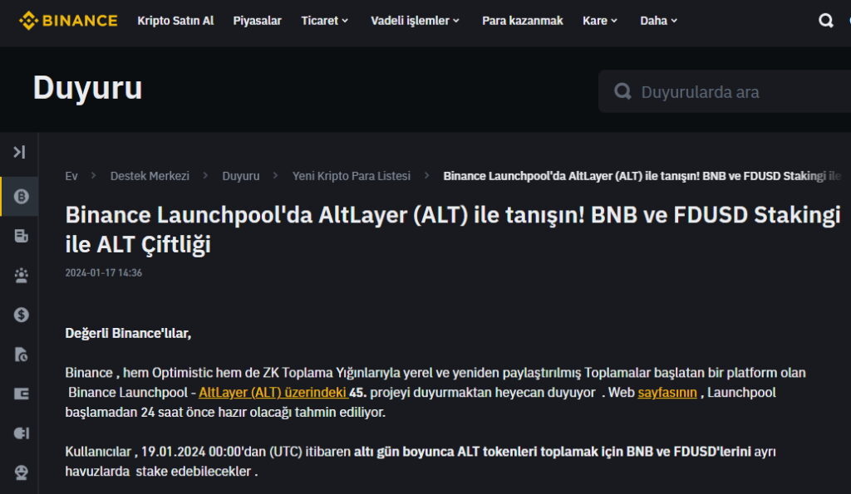Click the article date 2024-01-17 14:36
The width and height of the screenshot is (851, 494).
pos(104,273)
